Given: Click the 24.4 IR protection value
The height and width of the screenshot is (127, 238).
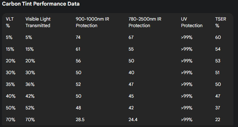Looking at the screenshot, I should coord(133,119).
